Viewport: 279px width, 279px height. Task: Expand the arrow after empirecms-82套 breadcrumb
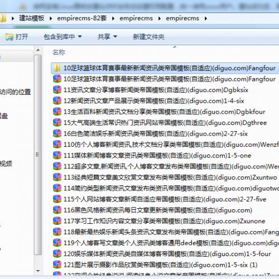(x=113, y=18)
